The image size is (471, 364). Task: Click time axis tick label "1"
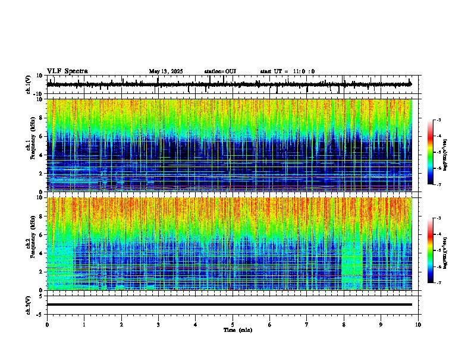pos(84,325)
